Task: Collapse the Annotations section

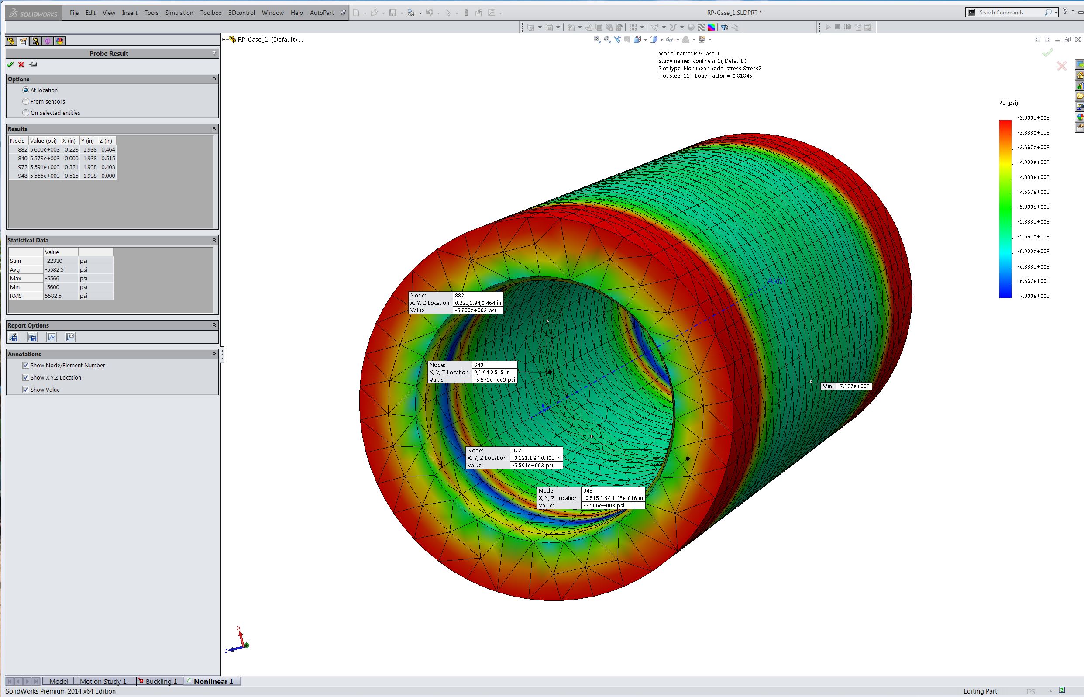Action: (214, 354)
